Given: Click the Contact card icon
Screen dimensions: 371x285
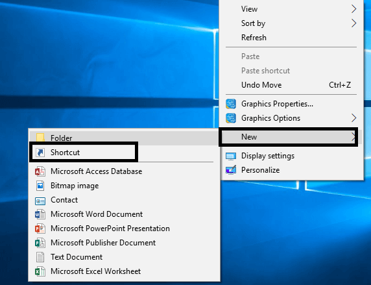Looking at the screenshot, I should [x=40, y=201].
